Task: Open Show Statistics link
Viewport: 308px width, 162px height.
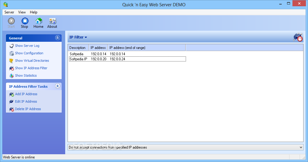Action: [x=26, y=75]
